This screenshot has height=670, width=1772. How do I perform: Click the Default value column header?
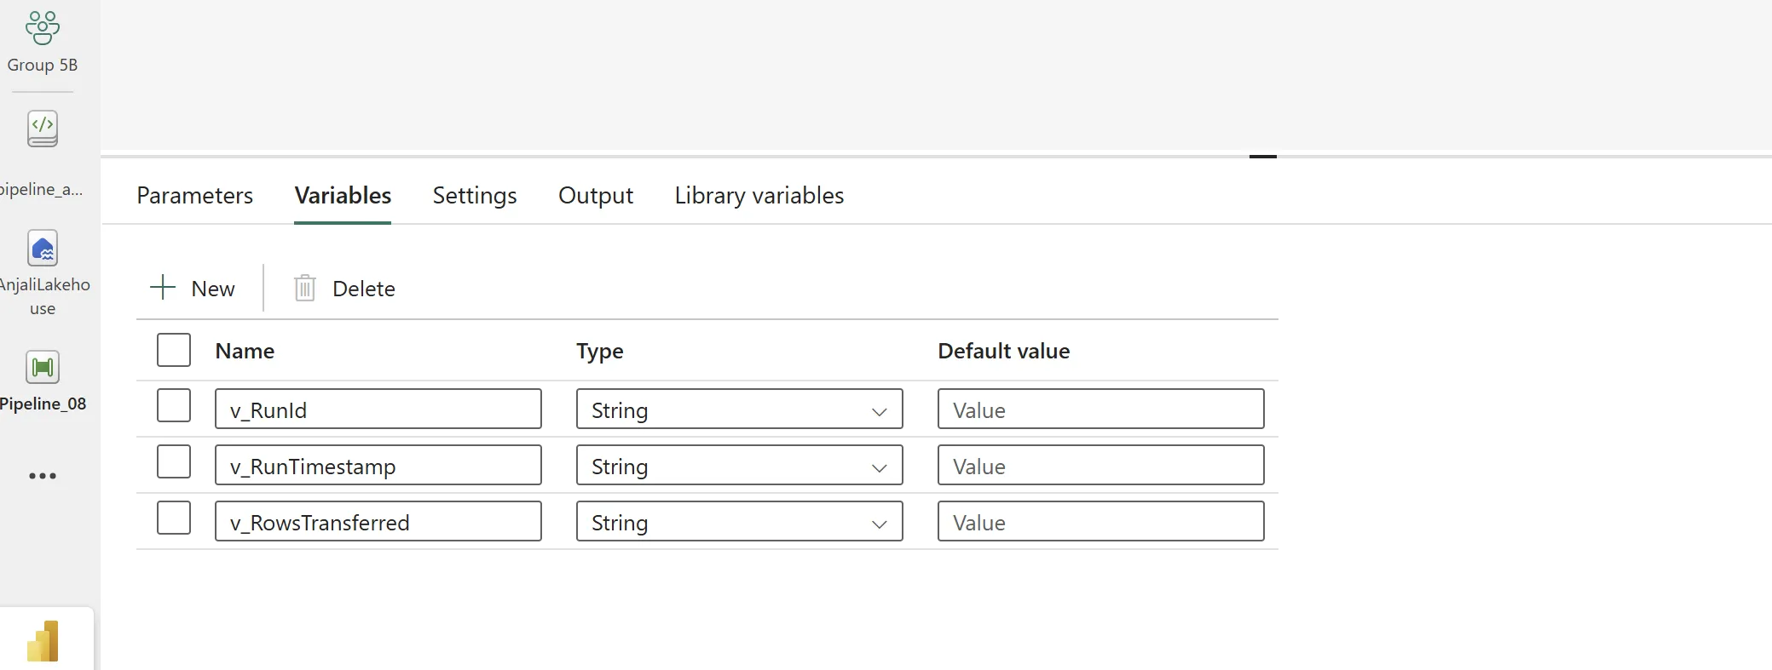1004,351
